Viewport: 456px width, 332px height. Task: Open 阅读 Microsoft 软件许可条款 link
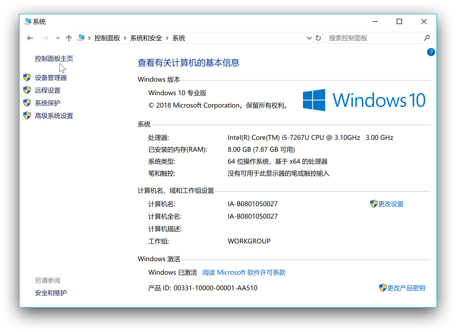pyautogui.click(x=244, y=273)
